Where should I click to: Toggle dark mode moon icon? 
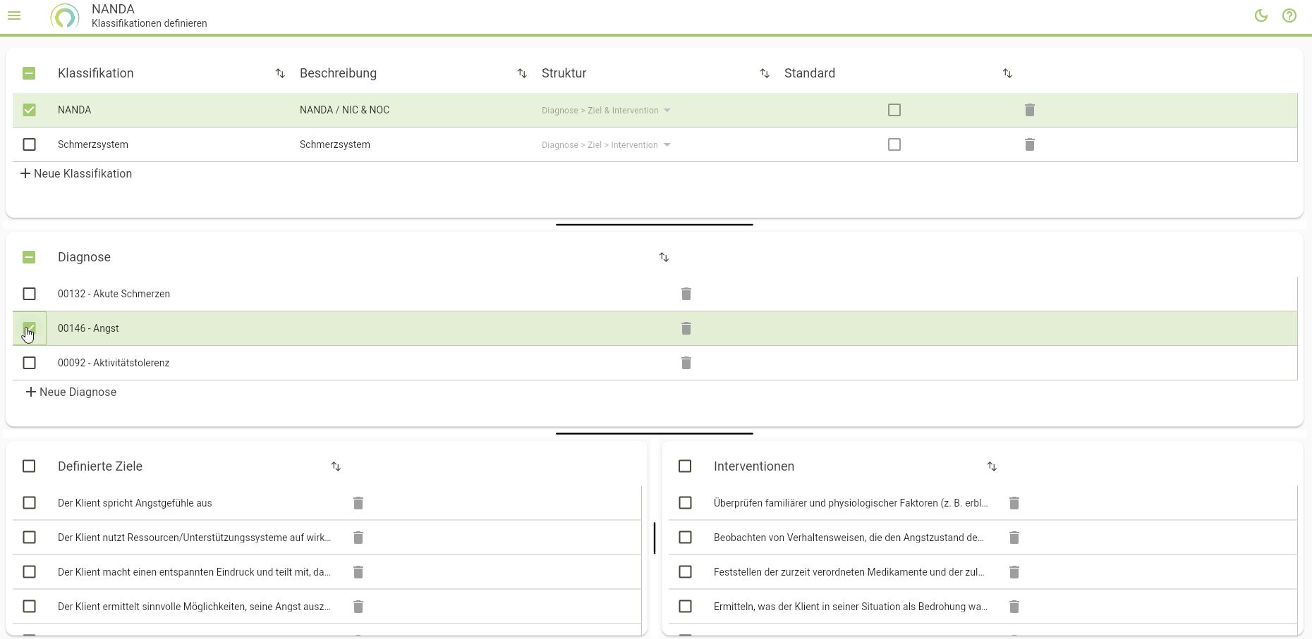pyautogui.click(x=1261, y=15)
